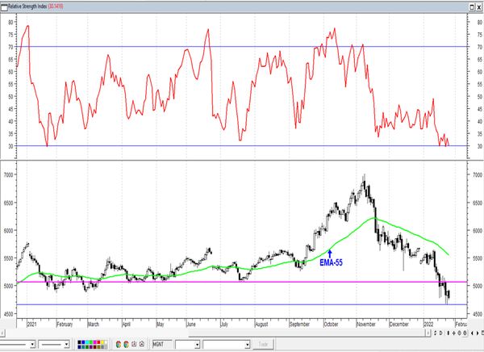The width and height of the screenshot is (484, 352).
Task: Click the second multicolor palette icon beside it
Action: point(127,344)
